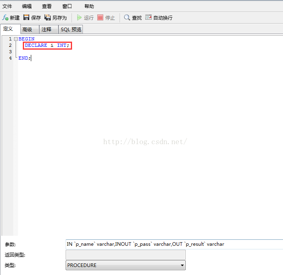Click line number 3 in the gutter
The image size is (283, 275).
click(10, 52)
